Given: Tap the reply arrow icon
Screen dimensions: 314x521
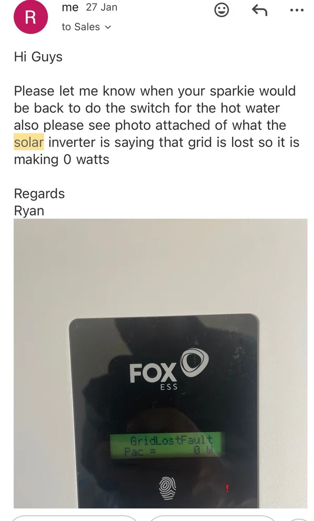Looking at the screenshot, I should [x=259, y=10].
